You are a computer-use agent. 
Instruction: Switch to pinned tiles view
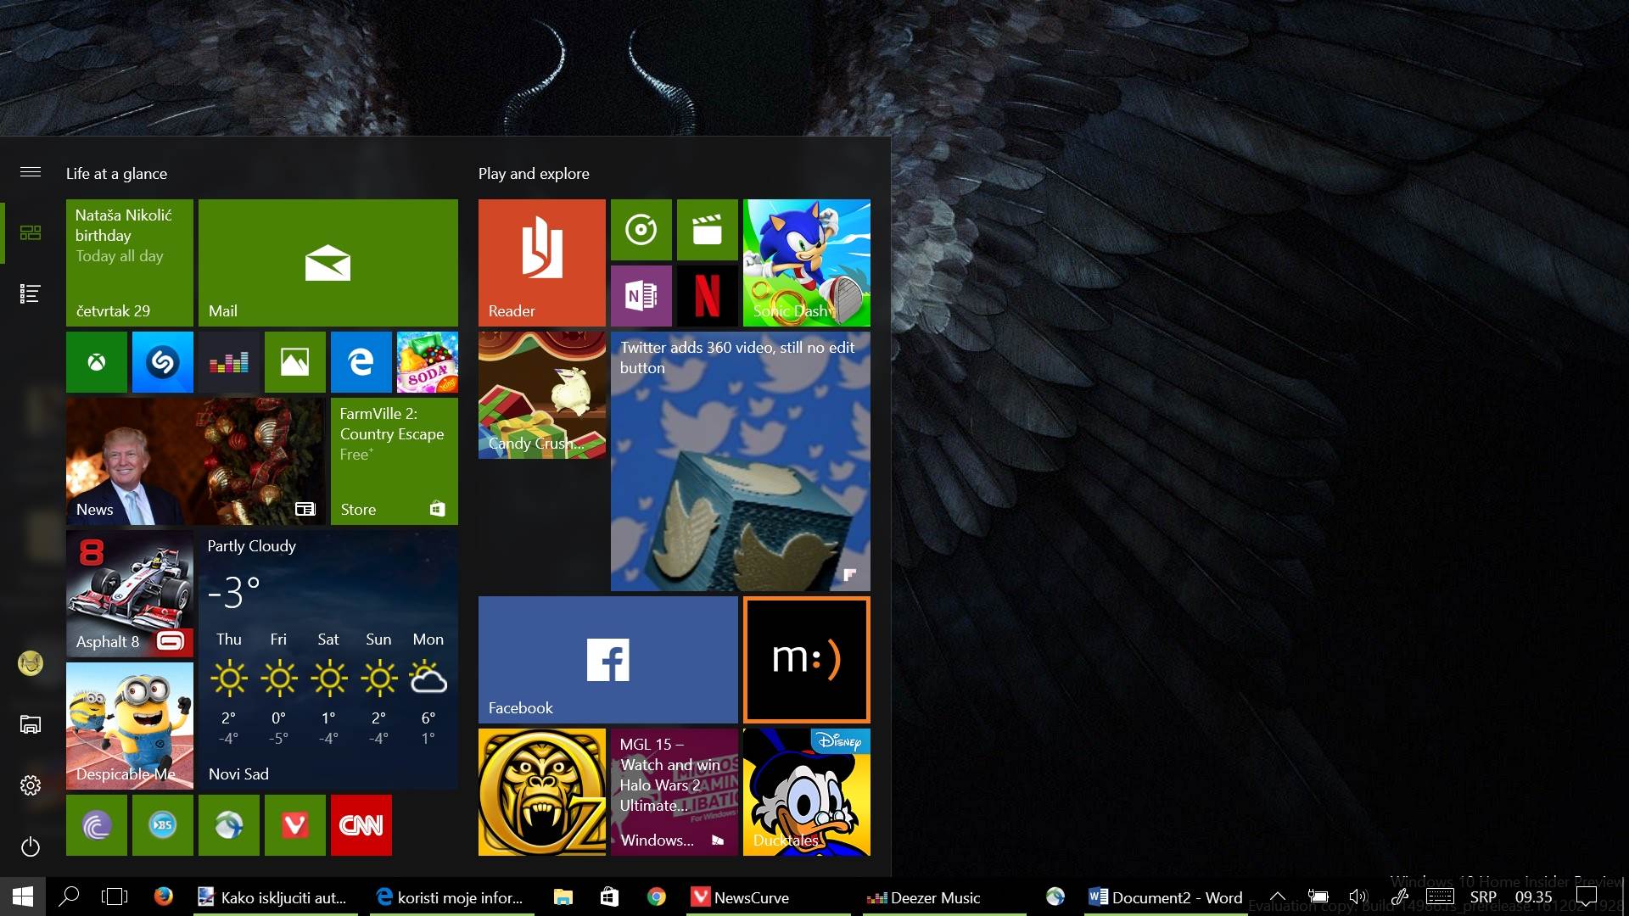(31, 232)
